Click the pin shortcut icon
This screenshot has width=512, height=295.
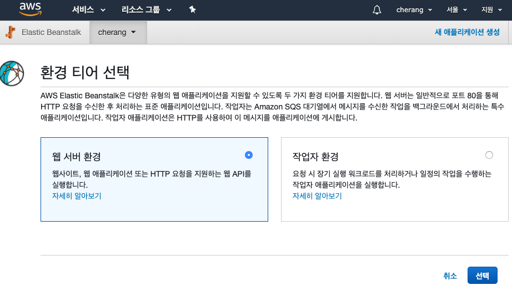(192, 10)
